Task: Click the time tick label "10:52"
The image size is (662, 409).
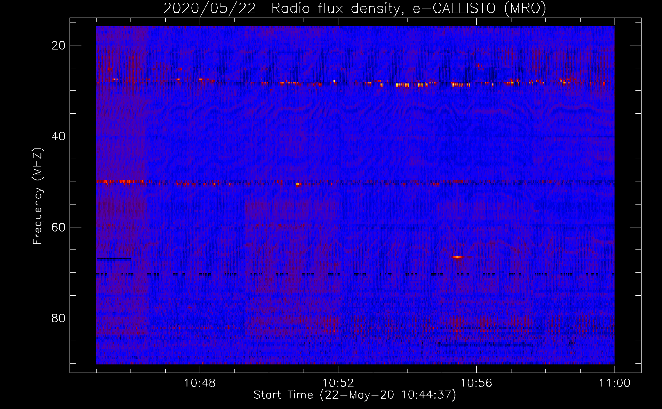Action: [x=338, y=383]
